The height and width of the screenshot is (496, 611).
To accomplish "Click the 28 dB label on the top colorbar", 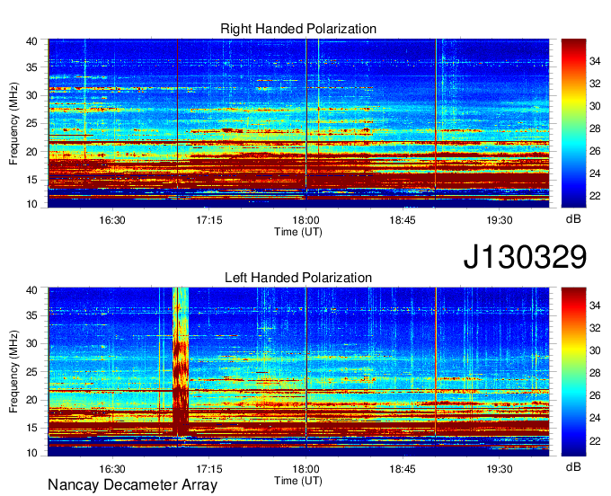I will pos(595,128).
